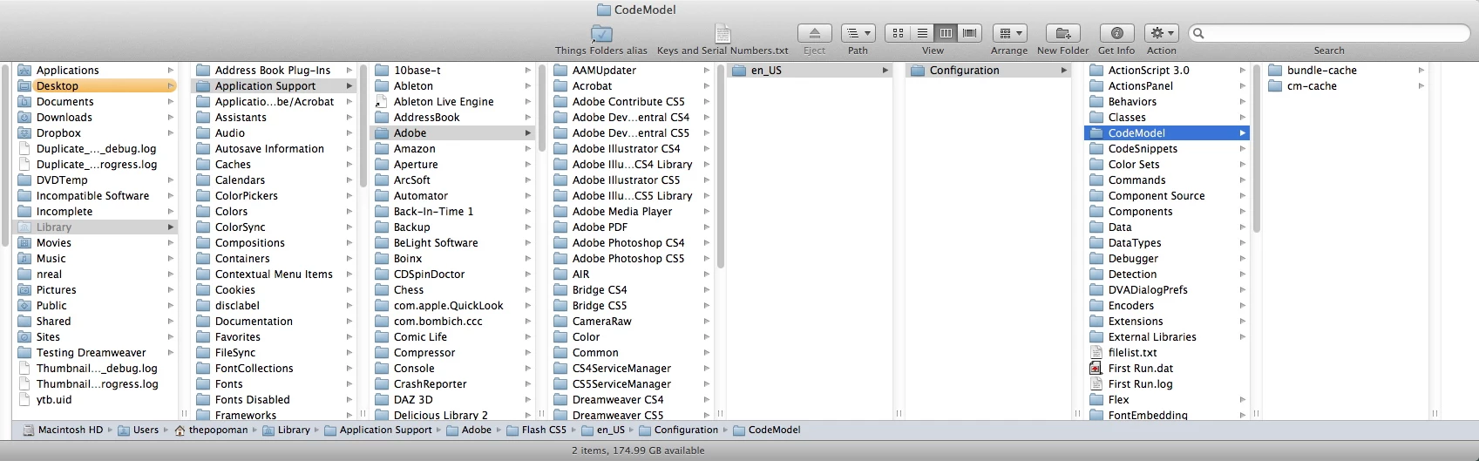Click Flash CS5 in the path bar
Image resolution: width=1479 pixels, height=461 pixels.
pos(536,430)
